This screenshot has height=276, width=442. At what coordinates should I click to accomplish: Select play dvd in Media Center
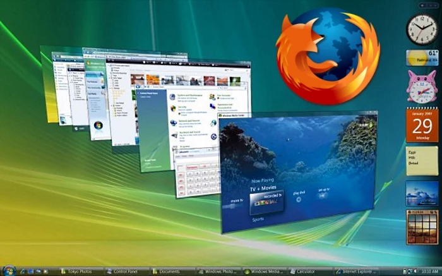tap(299, 193)
